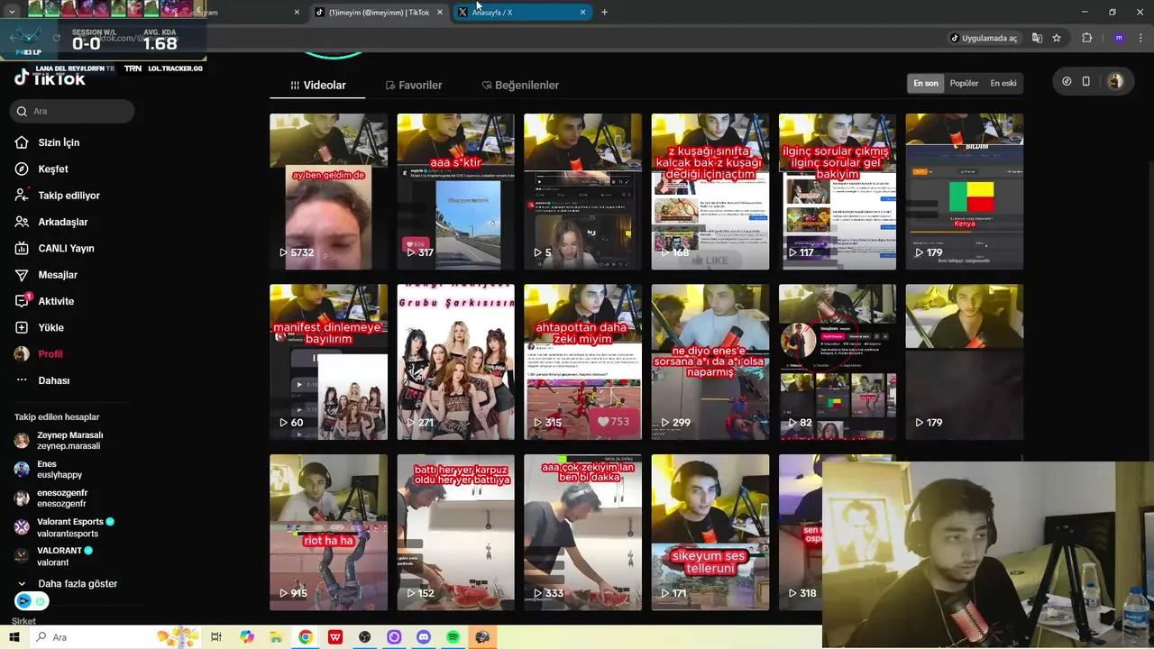The width and height of the screenshot is (1154, 649).
Task: Open 'aaa çok zekiyim lan' video
Action: 582,532
